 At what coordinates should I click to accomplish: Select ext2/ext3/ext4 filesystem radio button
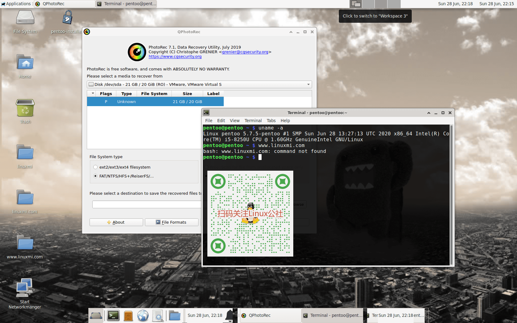tap(95, 167)
